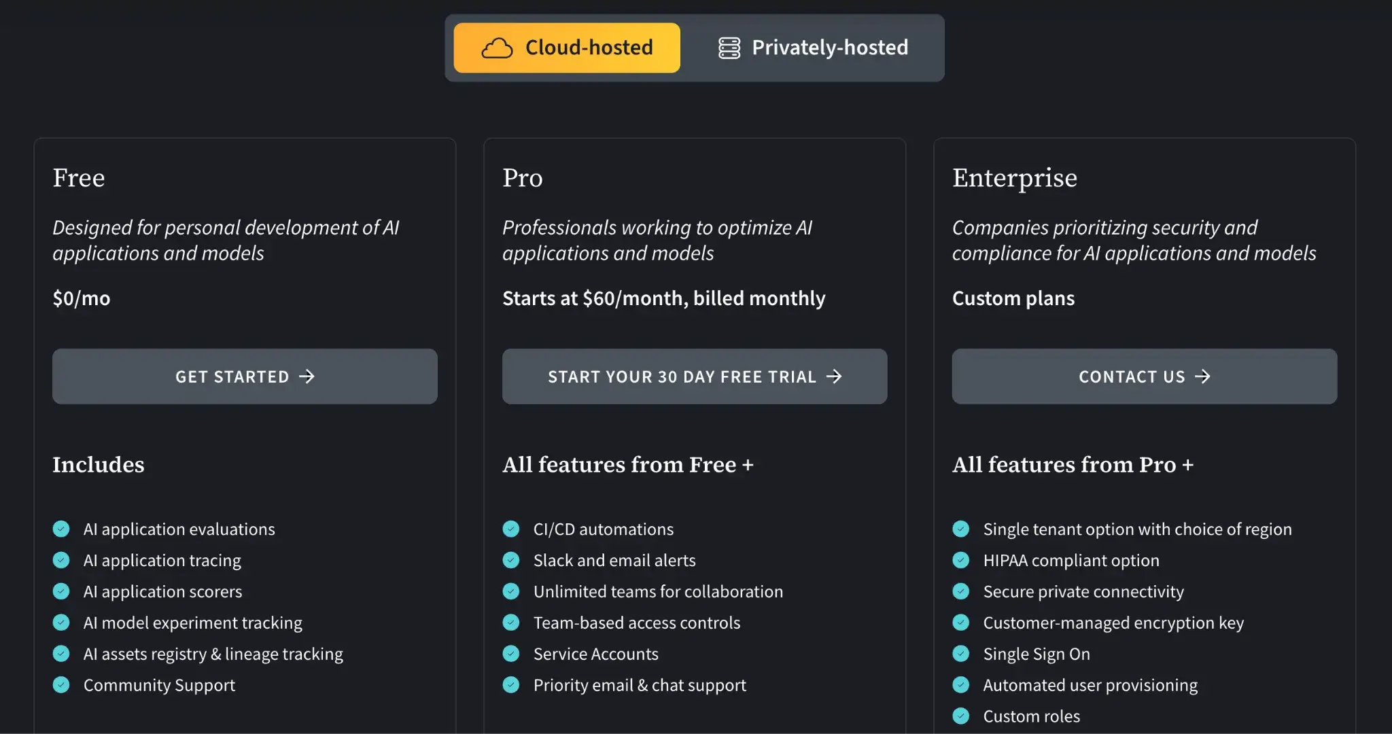The height and width of the screenshot is (734, 1392).
Task: Switch to the Privately-hosted tab
Action: [813, 48]
